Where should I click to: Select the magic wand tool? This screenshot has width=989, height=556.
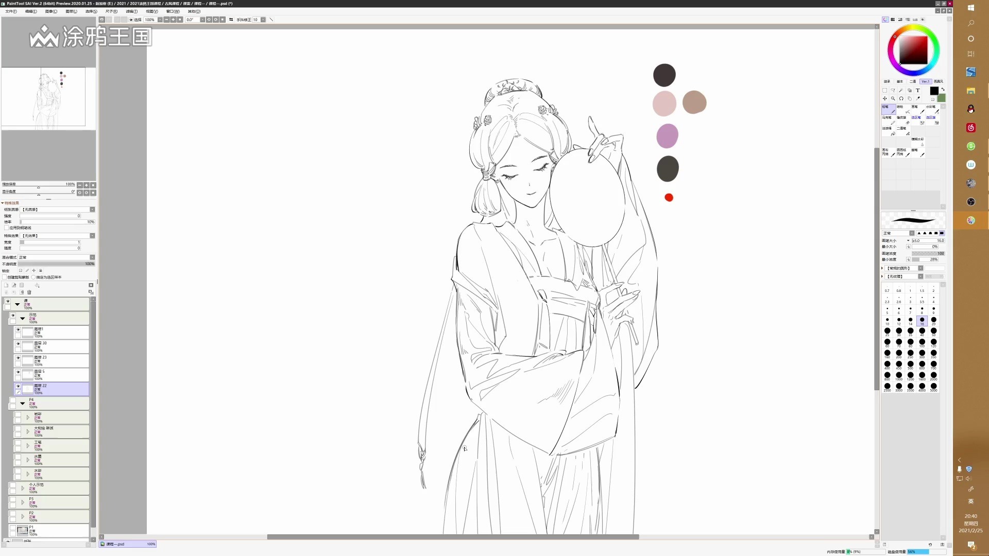click(901, 90)
